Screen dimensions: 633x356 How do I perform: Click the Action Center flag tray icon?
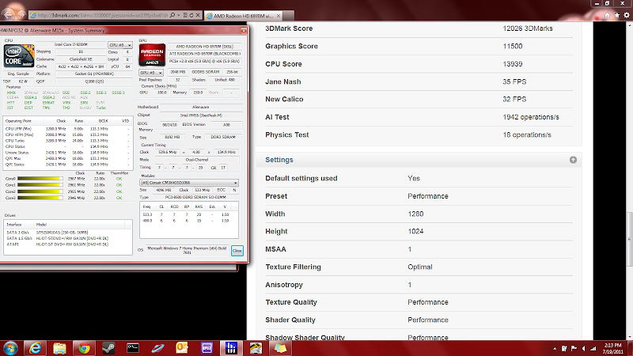click(574, 349)
